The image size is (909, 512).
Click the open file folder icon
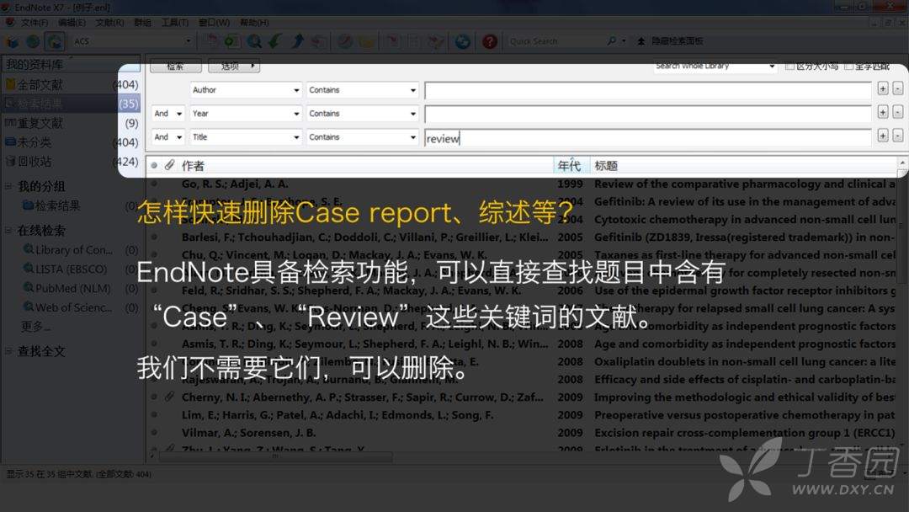pos(366,41)
